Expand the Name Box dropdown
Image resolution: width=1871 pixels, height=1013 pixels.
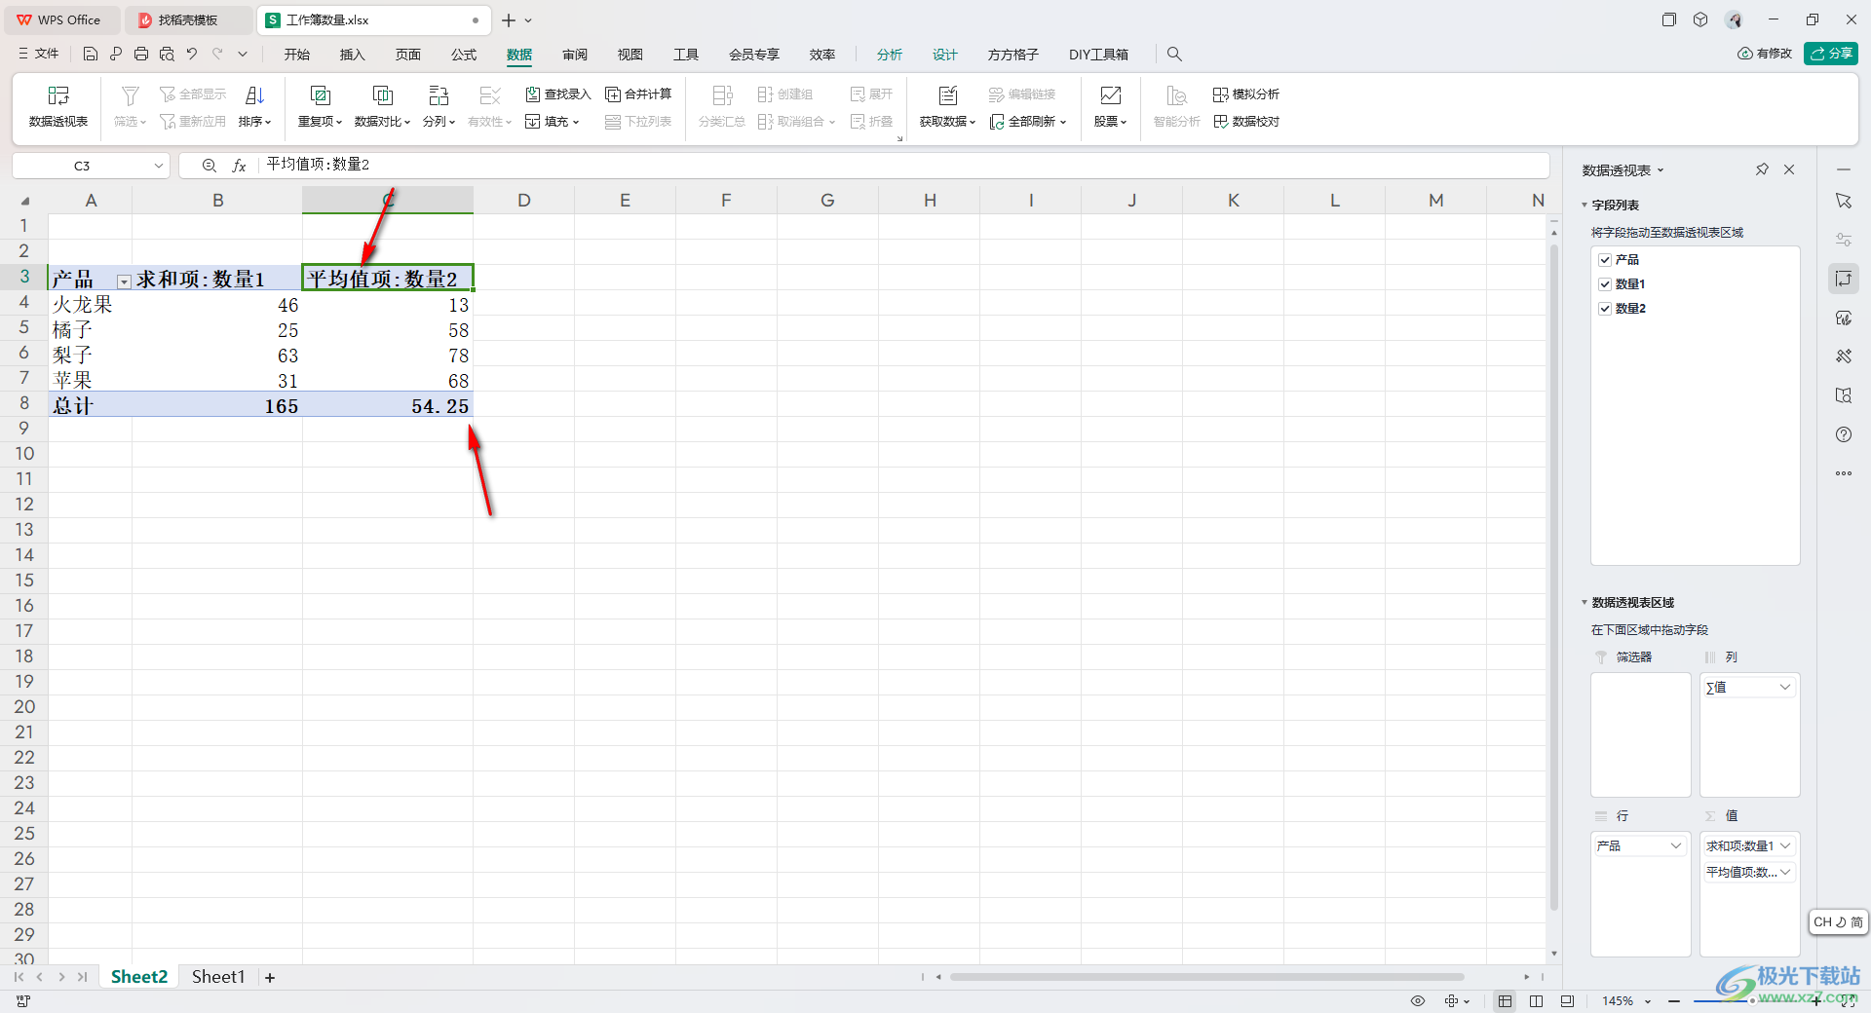coord(159,166)
